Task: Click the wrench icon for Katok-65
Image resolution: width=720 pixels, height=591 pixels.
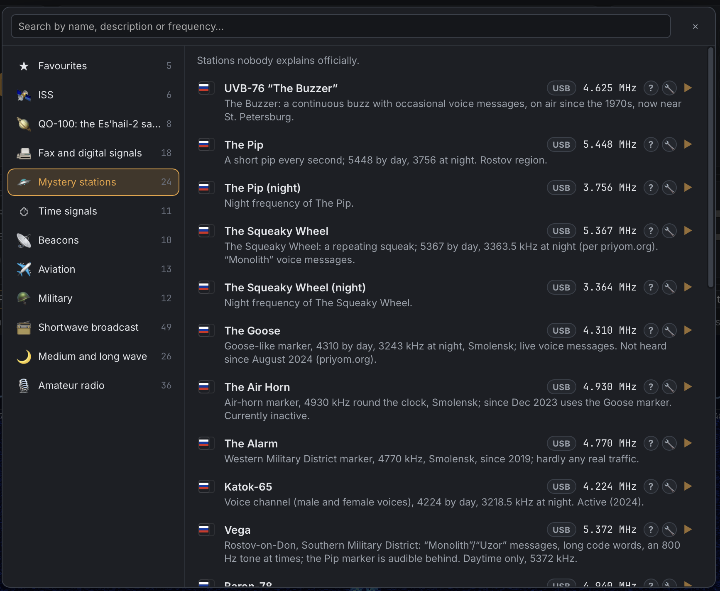Action: point(669,486)
